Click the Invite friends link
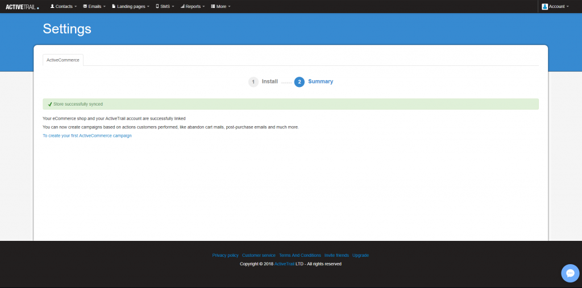The image size is (582, 288). [x=336, y=256]
